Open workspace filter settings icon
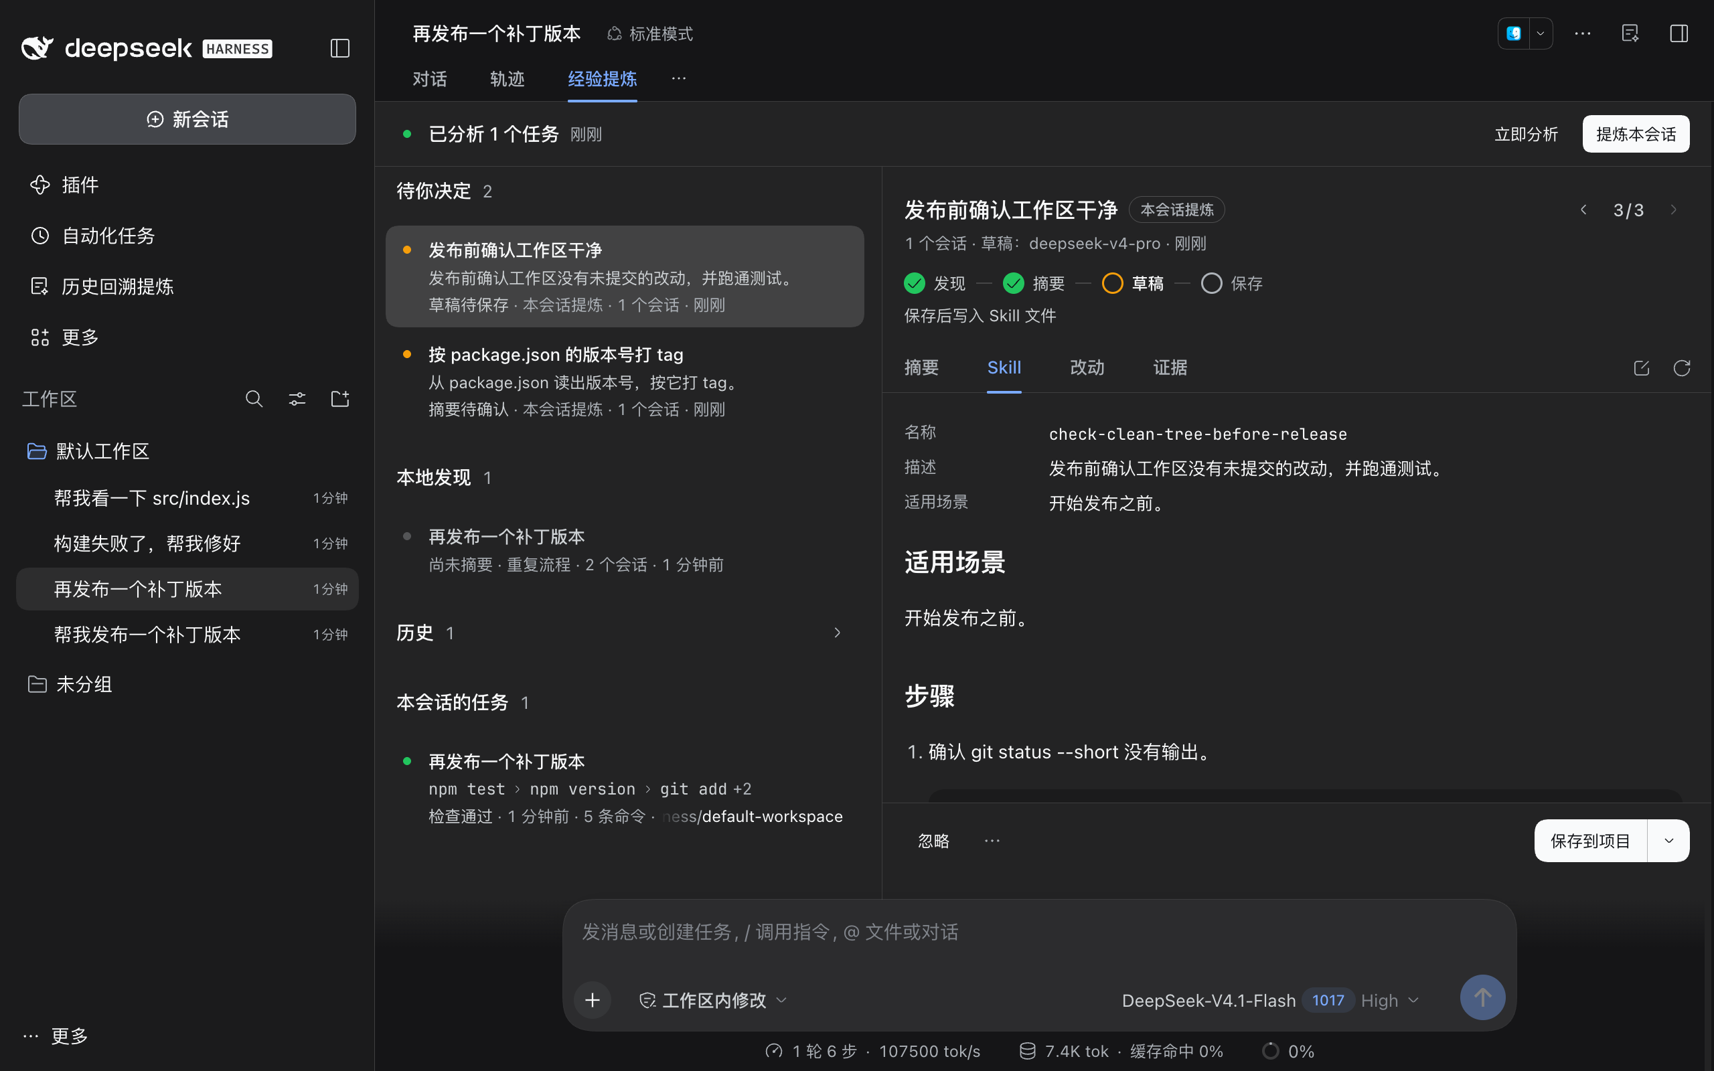 297,399
